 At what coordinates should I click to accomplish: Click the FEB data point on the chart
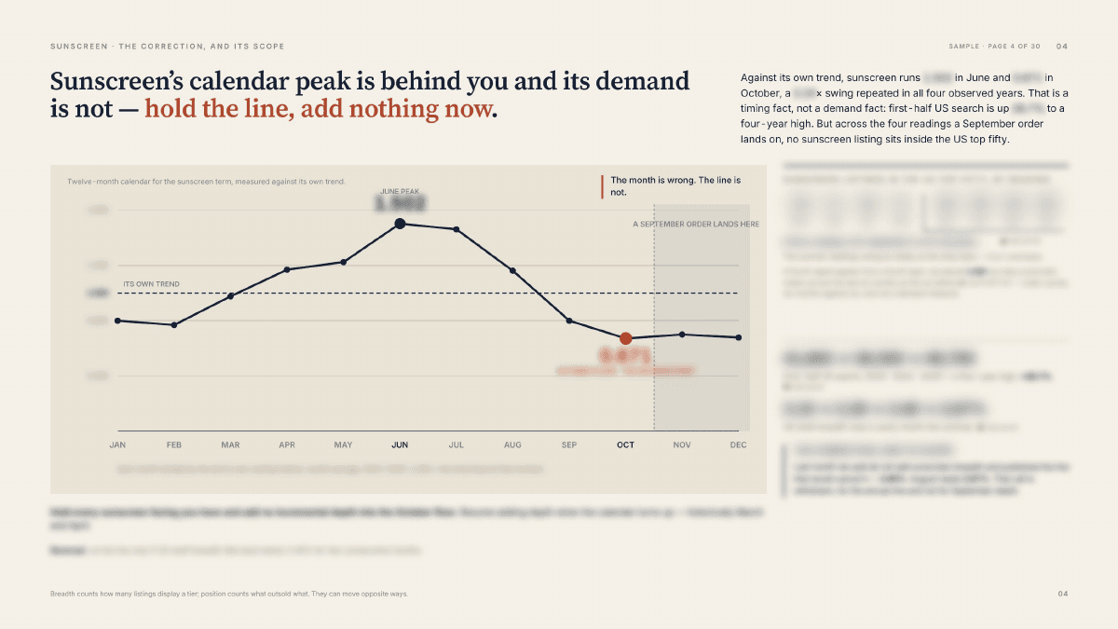click(x=174, y=325)
